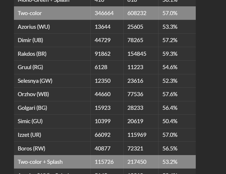Click the Dimir (UB) archetype name
The height and width of the screenshot is (174, 226).
coord(30,40)
